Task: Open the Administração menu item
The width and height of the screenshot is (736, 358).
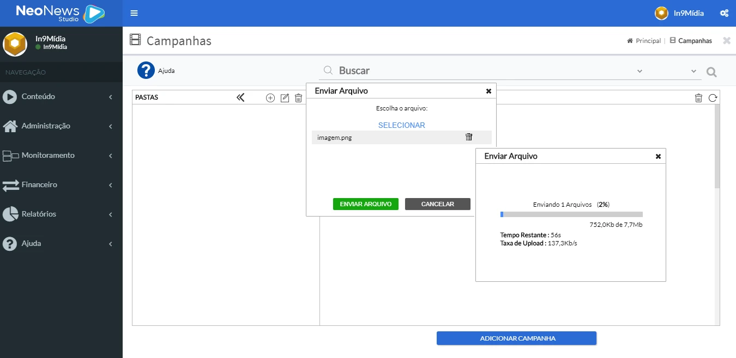Action: point(61,126)
